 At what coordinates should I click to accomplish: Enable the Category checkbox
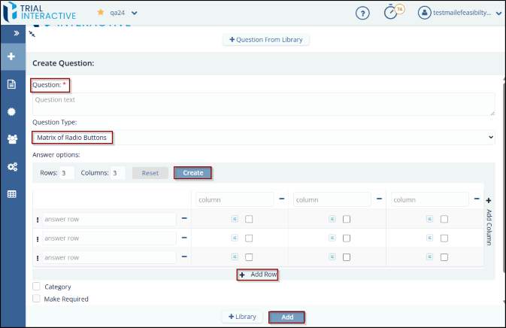point(37,287)
